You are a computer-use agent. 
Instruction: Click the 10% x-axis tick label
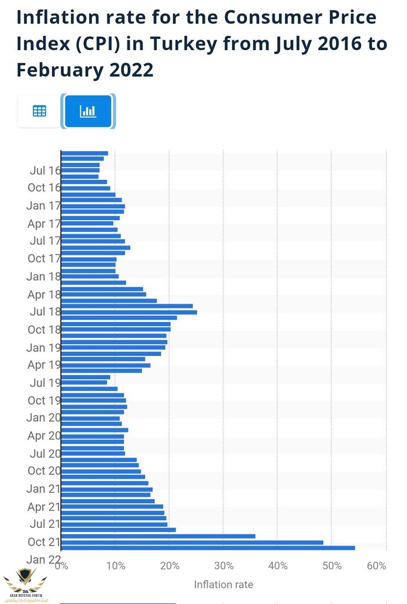[x=116, y=566]
